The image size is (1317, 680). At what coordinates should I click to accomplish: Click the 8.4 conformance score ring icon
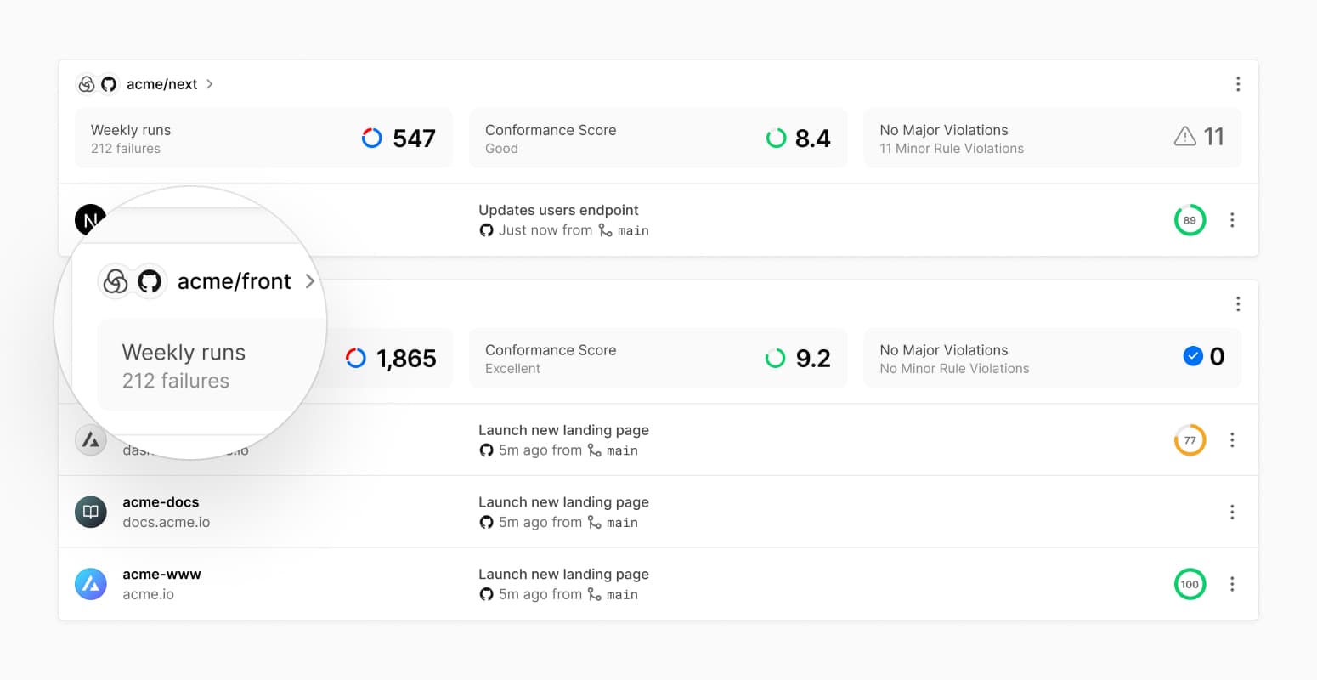776,138
